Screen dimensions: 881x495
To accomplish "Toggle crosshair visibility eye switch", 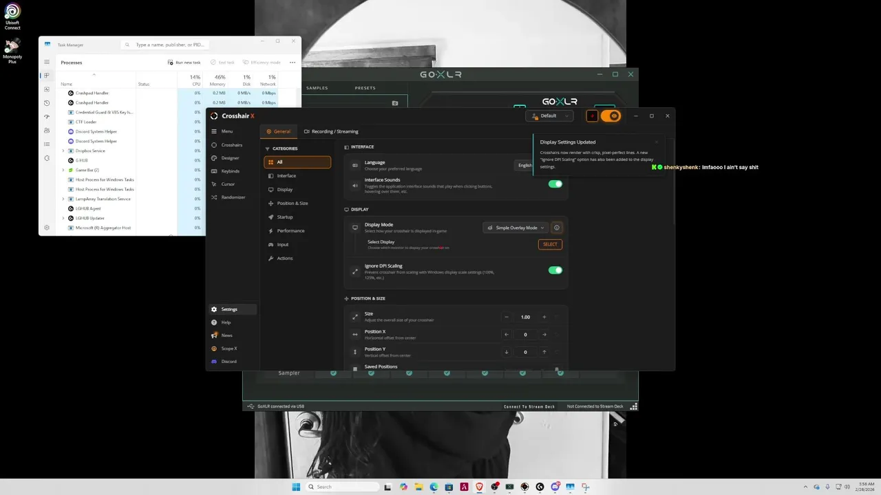I will click(611, 116).
